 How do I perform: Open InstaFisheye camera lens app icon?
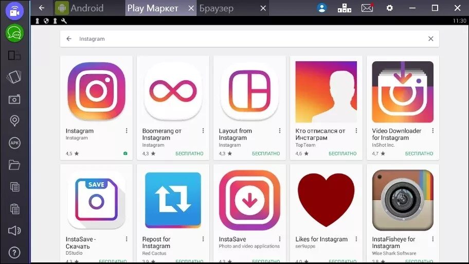tap(403, 200)
